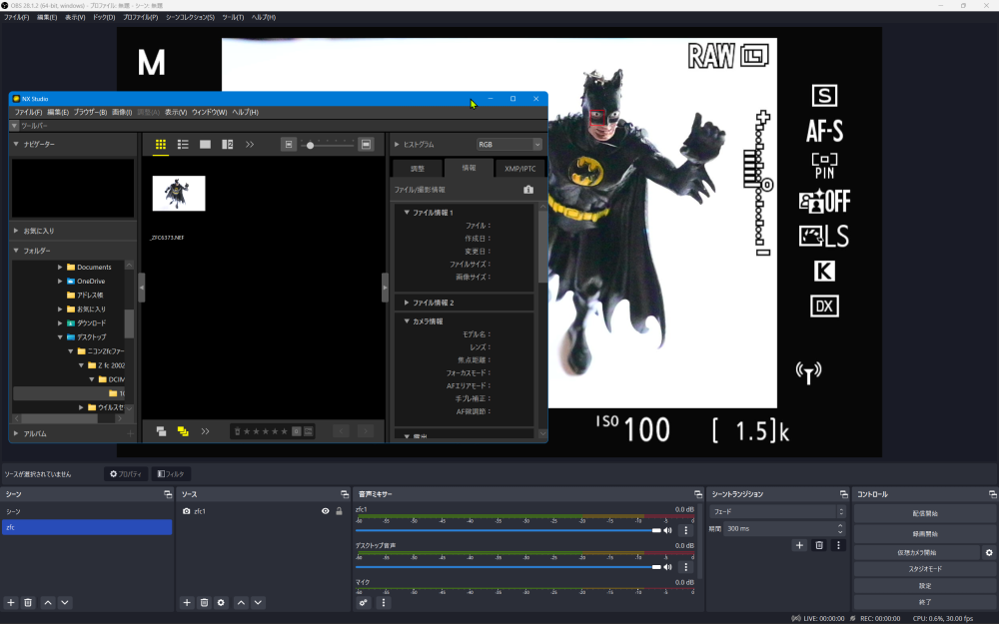Viewport: 999px width, 624px height.
Task: Expand the お気に入り panel in NX Studio
Action: coord(16,231)
